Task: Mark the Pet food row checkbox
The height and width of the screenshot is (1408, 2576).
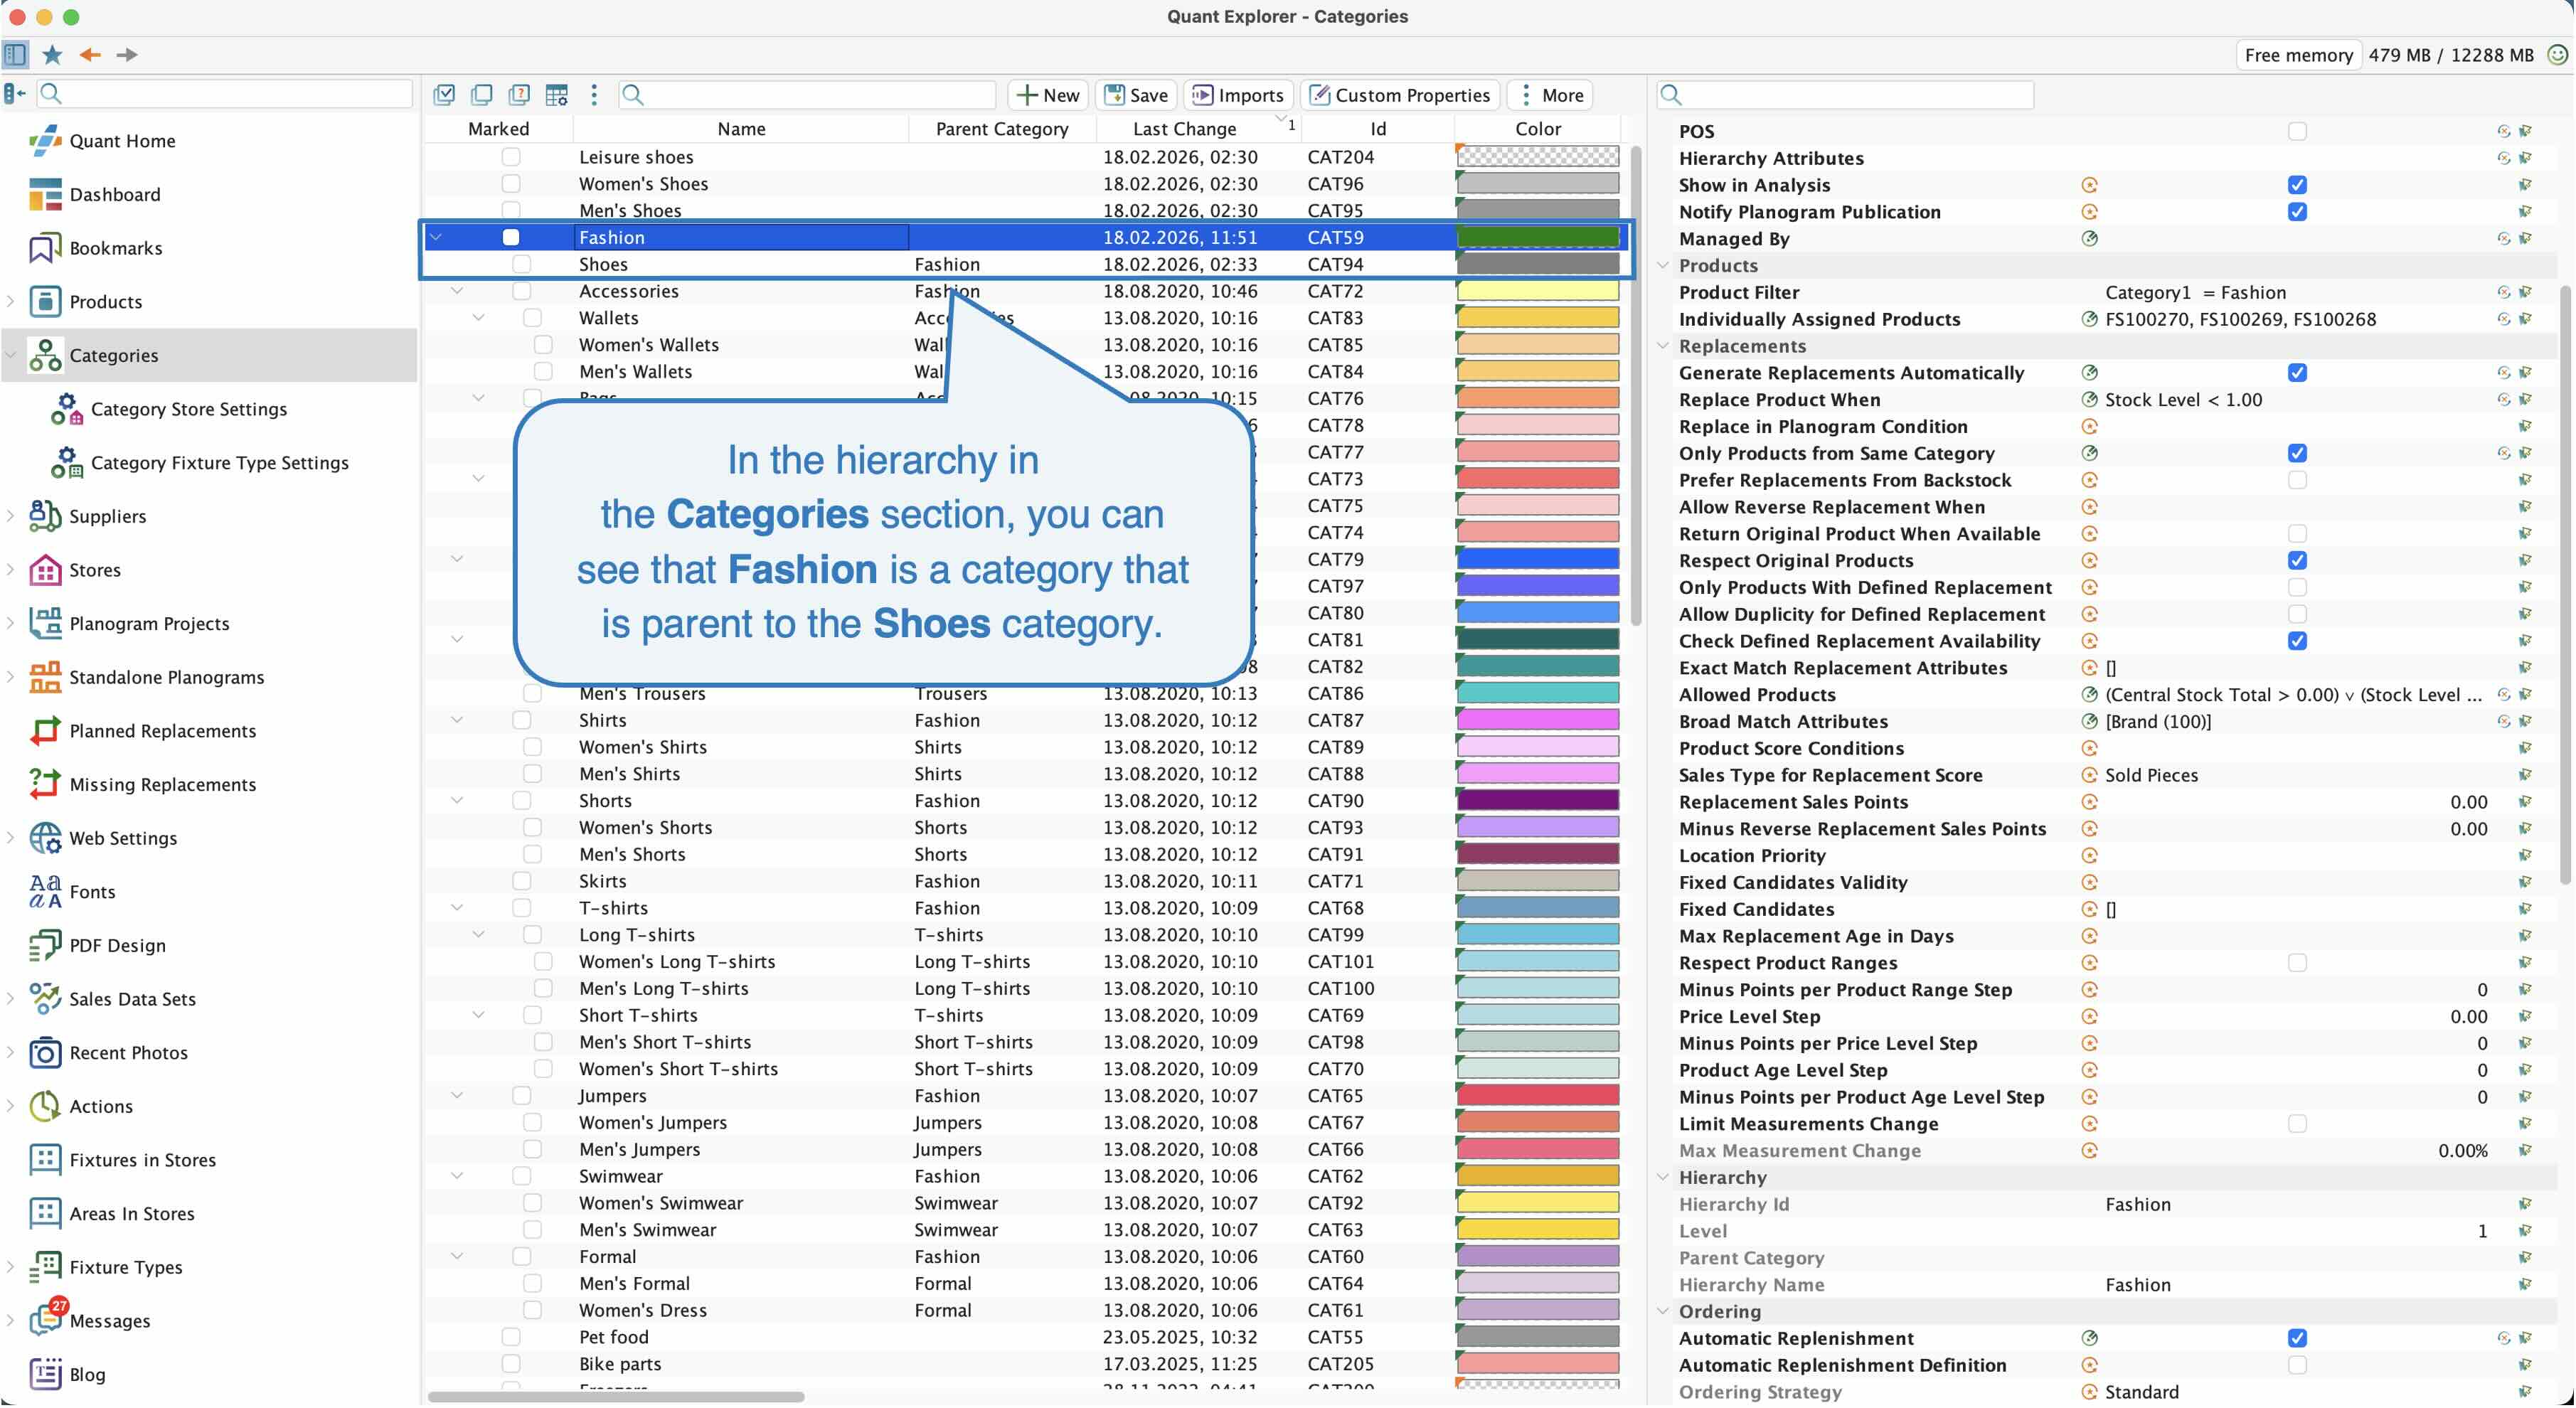Action: (511, 1337)
